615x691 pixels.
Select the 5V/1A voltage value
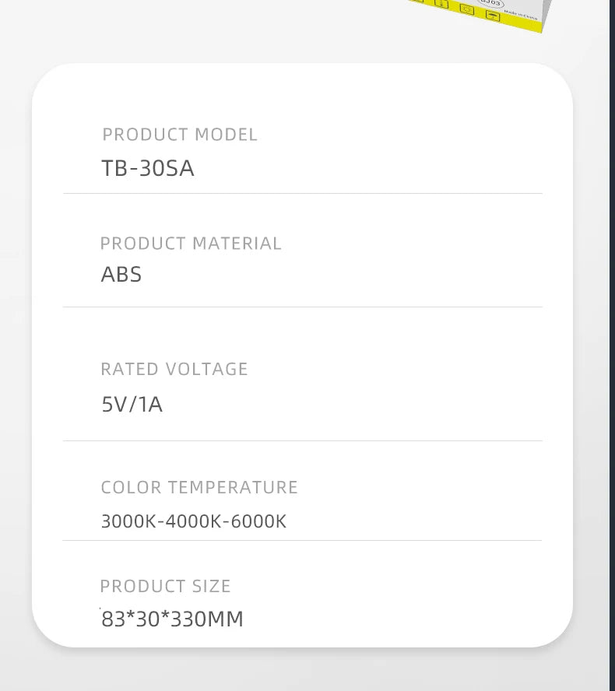coord(132,405)
